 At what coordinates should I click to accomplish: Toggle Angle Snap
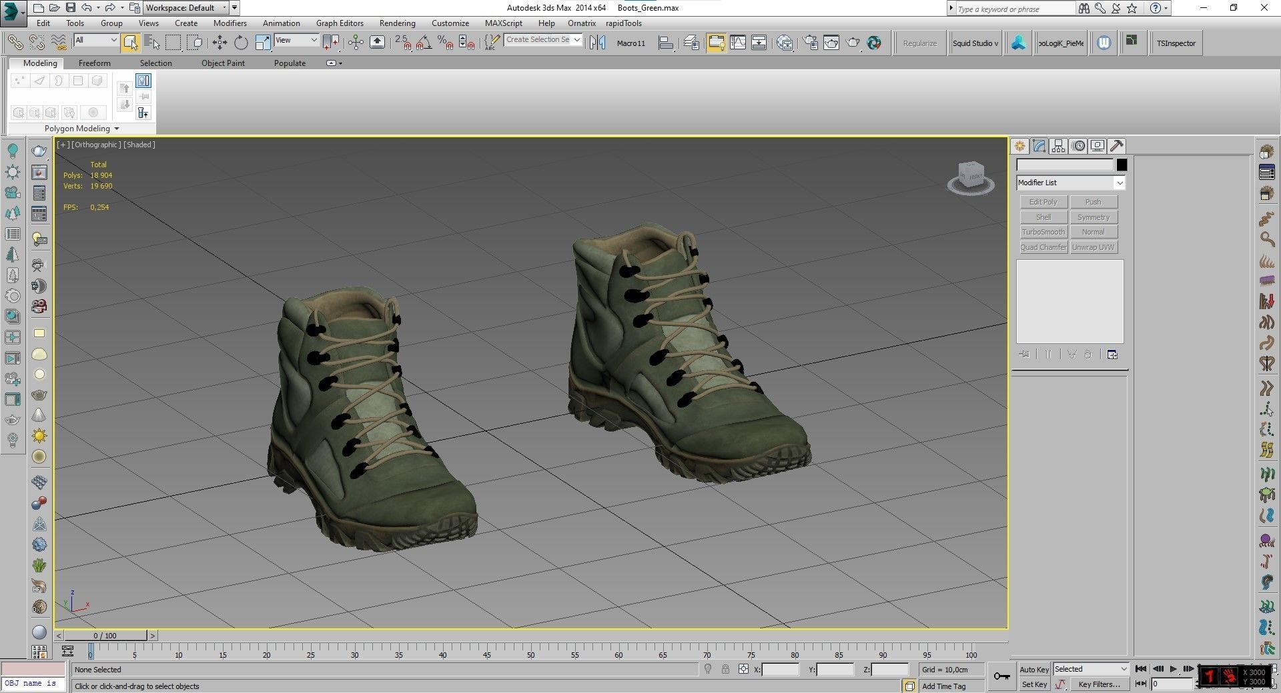[x=424, y=43]
